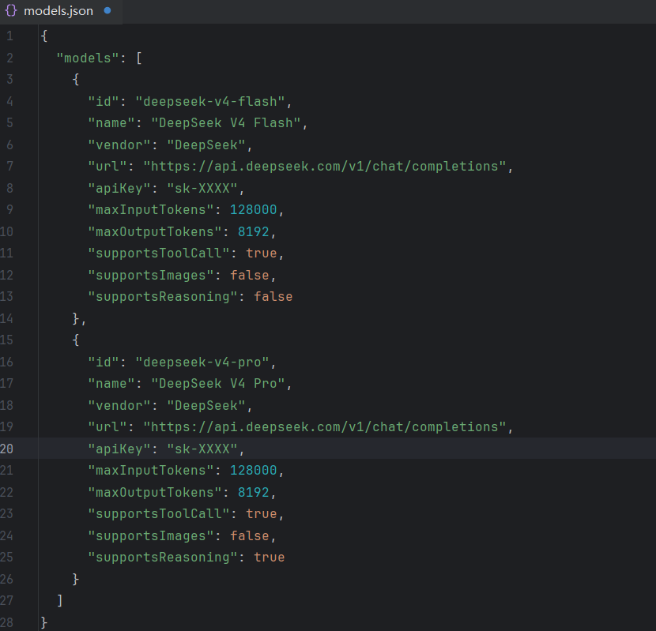Place cursor on "models" key

[88, 58]
